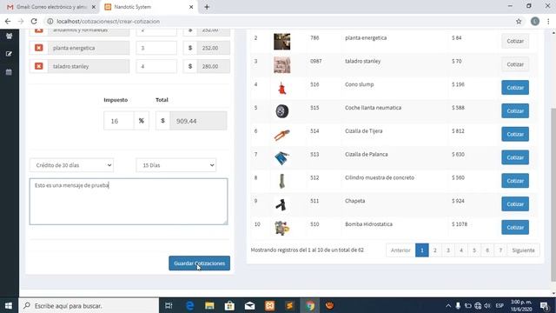Go to page 3 of products
The height and width of the screenshot is (313, 556).
coord(448,250)
